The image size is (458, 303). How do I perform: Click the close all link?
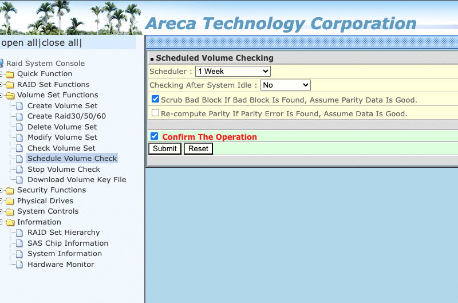click(61, 43)
